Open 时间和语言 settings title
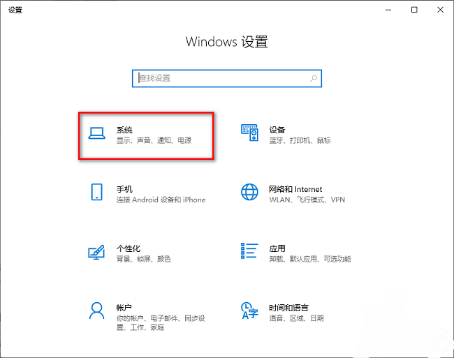454x358 pixels. coord(288,308)
